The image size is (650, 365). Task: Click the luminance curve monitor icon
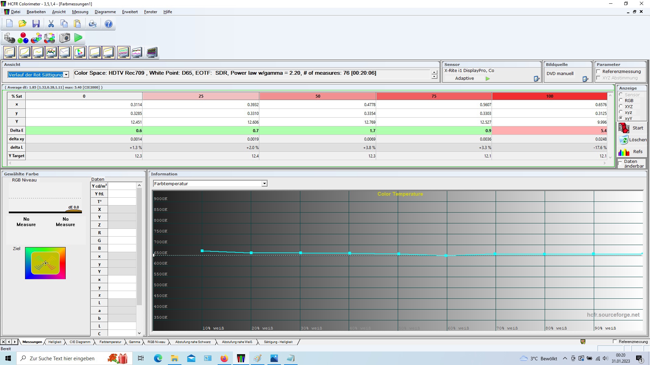pyautogui.click(x=24, y=52)
